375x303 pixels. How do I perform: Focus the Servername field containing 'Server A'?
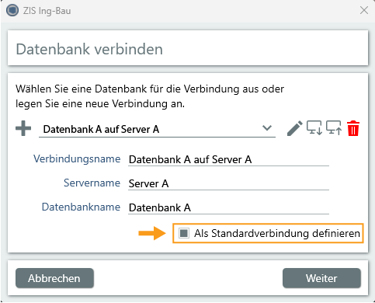click(228, 183)
